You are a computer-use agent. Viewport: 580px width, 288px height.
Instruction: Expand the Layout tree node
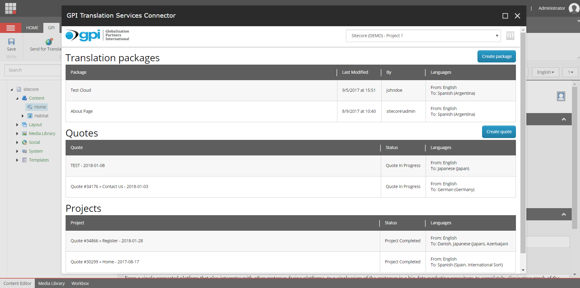pyautogui.click(x=17, y=125)
